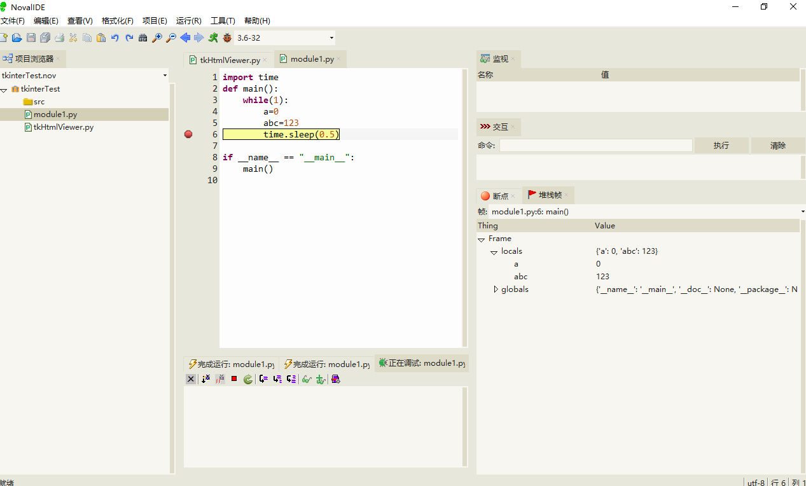Click the Copy toolbar icon
The height and width of the screenshot is (486, 806).
(x=87, y=38)
